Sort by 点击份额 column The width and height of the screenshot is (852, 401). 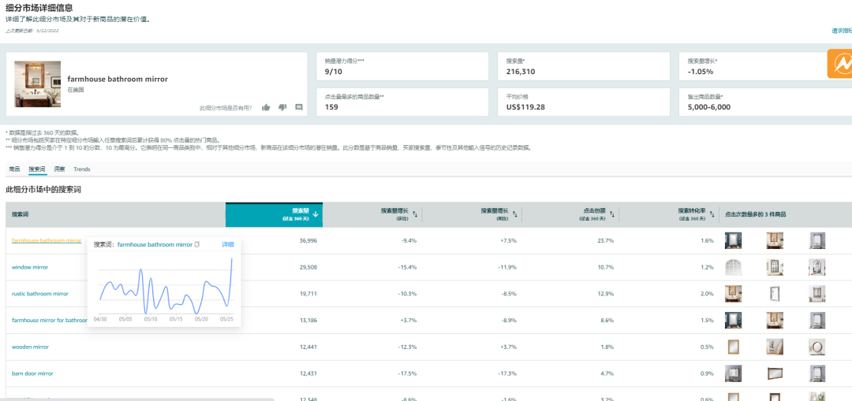(x=613, y=213)
